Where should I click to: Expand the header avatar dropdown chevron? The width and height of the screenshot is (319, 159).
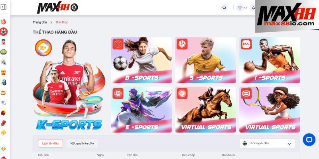[x=246, y=8]
